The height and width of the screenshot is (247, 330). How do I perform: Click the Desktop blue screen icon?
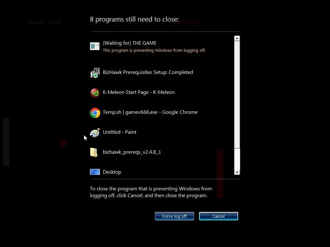point(95,172)
